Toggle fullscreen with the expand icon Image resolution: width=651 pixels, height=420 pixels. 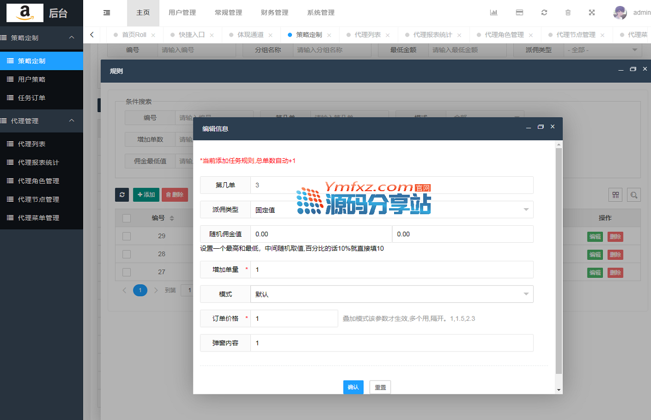coord(591,13)
